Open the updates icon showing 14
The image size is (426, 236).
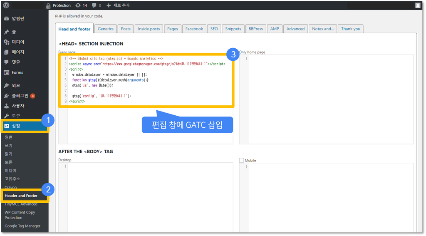click(x=78, y=5)
